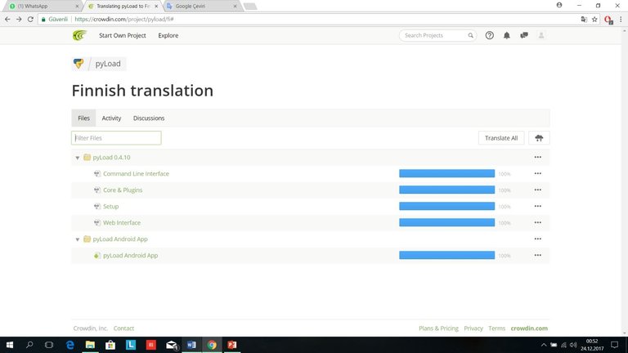Bookmark the page with the star icon

pos(594,20)
